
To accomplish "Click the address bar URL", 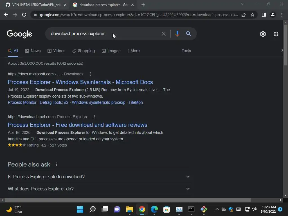I will click(139, 15).
